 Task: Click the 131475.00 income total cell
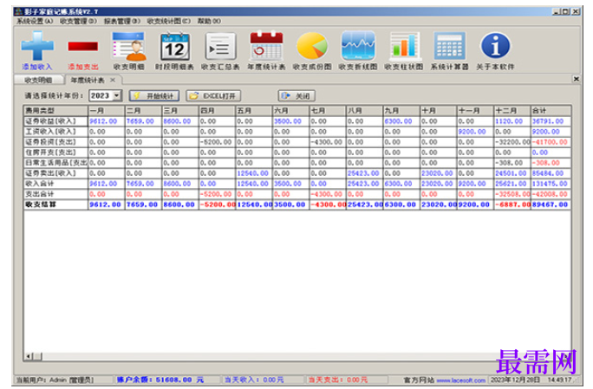coord(551,184)
